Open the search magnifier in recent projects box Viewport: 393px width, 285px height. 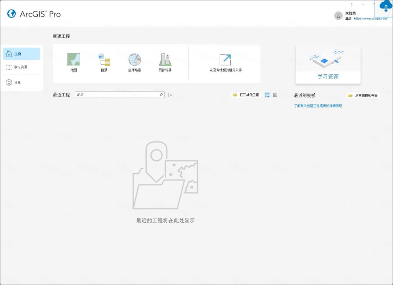[161, 94]
